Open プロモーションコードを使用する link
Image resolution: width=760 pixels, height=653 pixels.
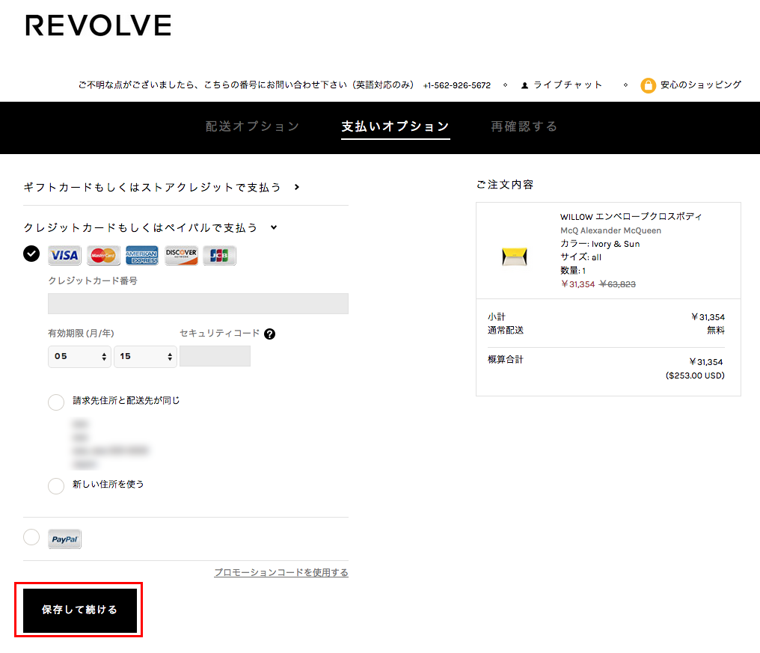coord(281,572)
